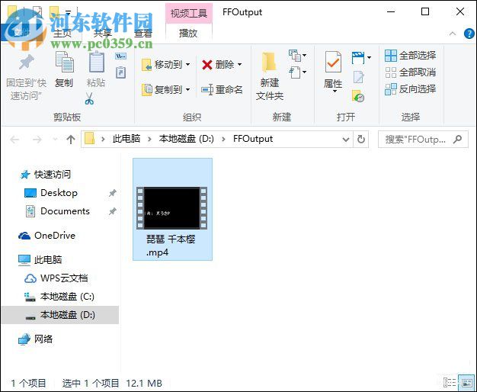Click the Documents pin icon

113,211
